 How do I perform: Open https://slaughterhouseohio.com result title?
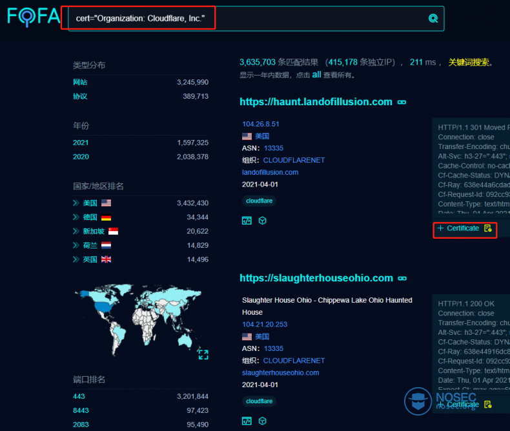click(x=316, y=278)
